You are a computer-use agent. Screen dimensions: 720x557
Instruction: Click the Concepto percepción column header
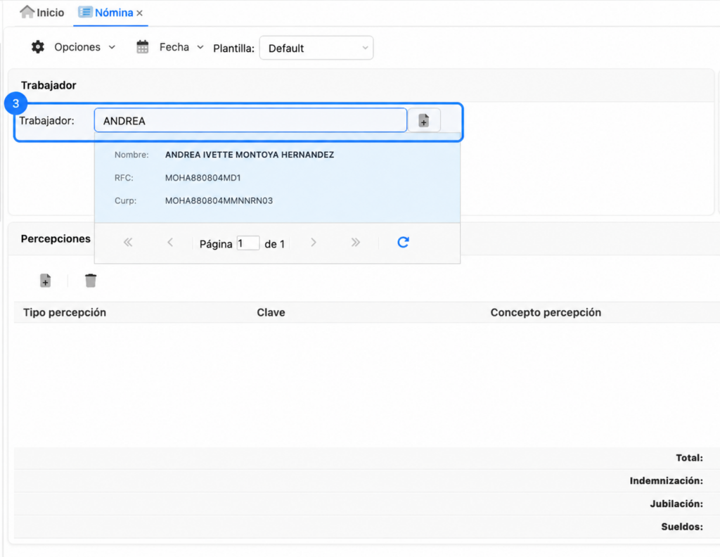pyautogui.click(x=546, y=312)
